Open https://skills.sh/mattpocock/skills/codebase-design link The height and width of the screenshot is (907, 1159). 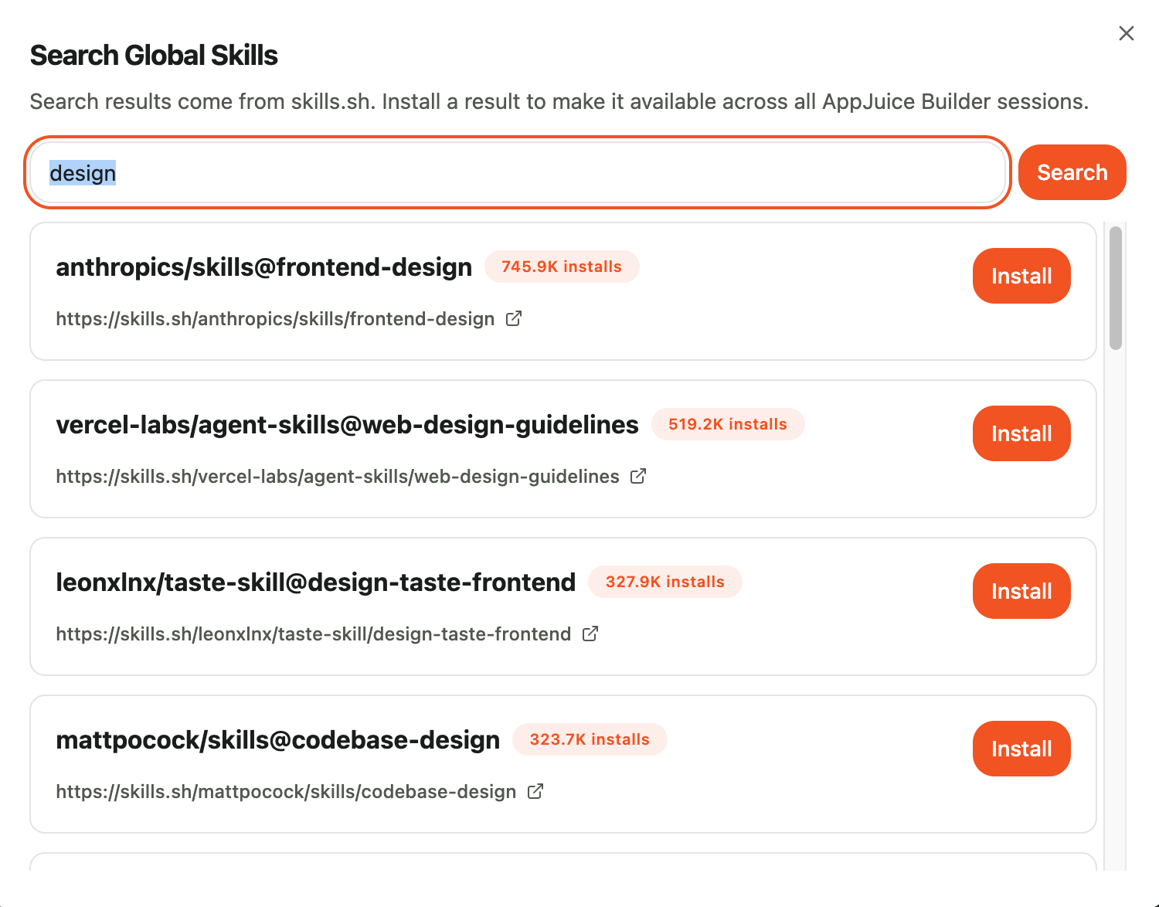(286, 792)
